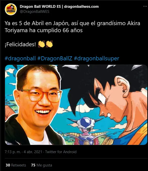View the 75 Me gusta likes list
Image resolution: width=148 pixels, height=171 pixels.
(x=42, y=165)
